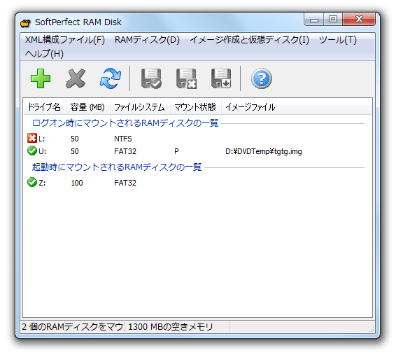The height and width of the screenshot is (355, 396).
Task: Click the green check icon for drive Z:
Action: [31, 182]
